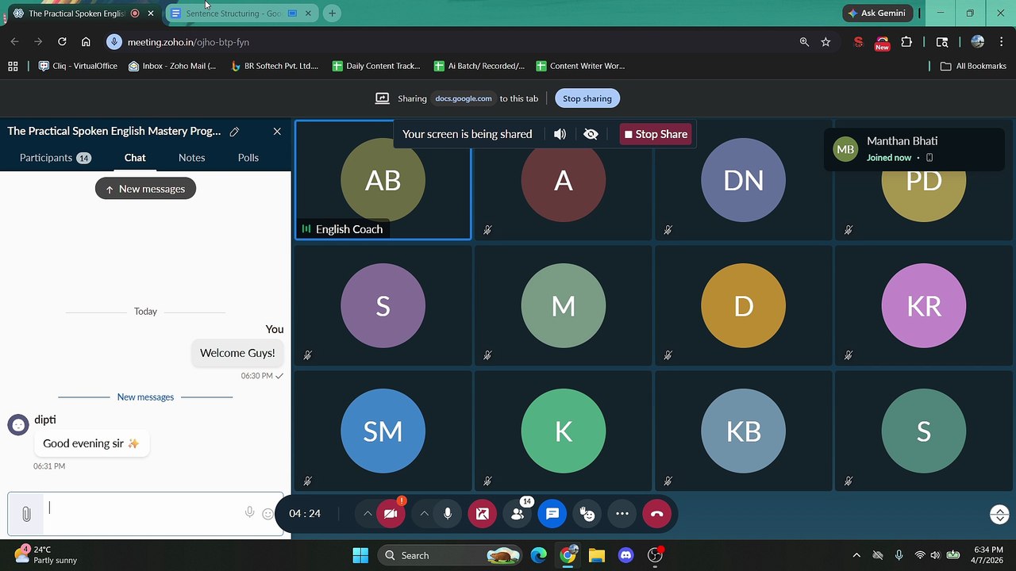This screenshot has width=1016, height=571.
Task: Open the Notes tab
Action: tap(191, 158)
